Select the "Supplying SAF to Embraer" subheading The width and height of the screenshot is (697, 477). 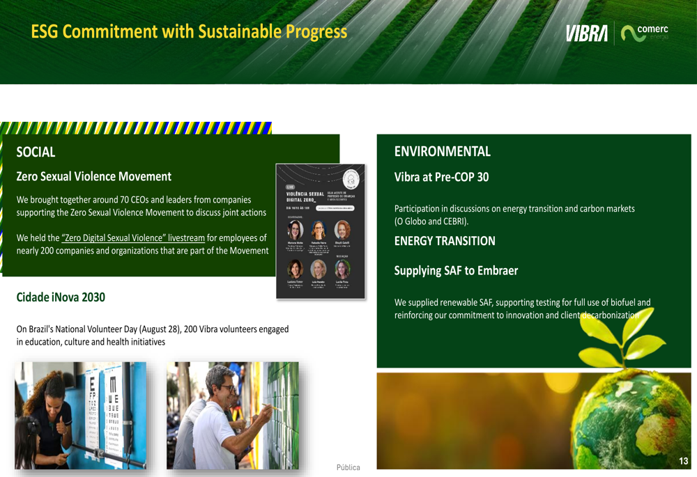(x=456, y=270)
